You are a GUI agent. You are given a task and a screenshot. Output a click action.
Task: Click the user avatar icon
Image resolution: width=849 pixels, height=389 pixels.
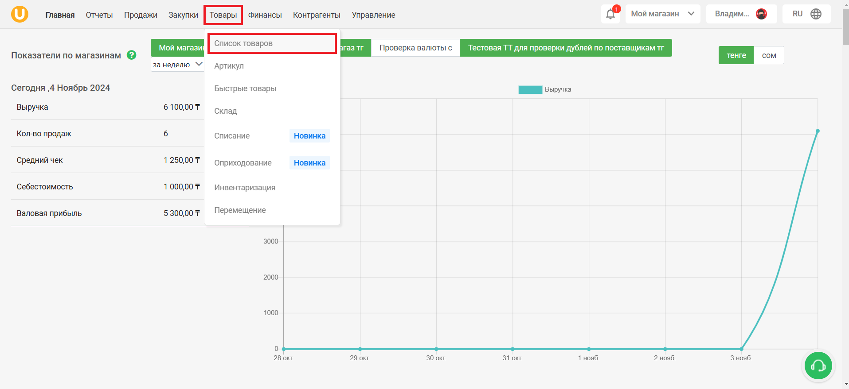(762, 14)
